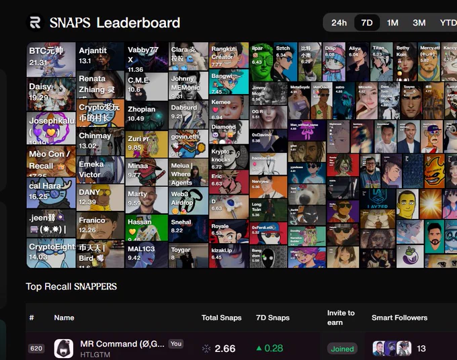Click the You badge beside MR Command
Screen dimensions: 457x360
tap(176, 344)
